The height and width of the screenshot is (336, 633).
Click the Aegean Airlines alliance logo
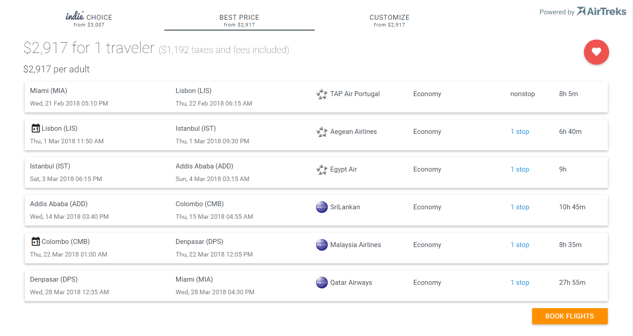click(x=321, y=132)
